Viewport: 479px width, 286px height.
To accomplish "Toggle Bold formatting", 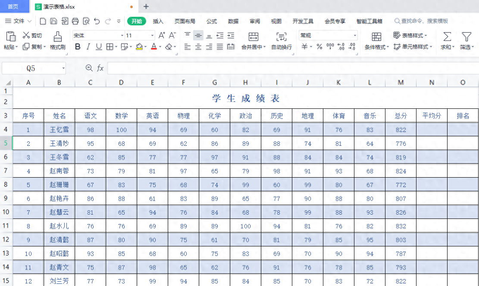I will click(x=78, y=46).
